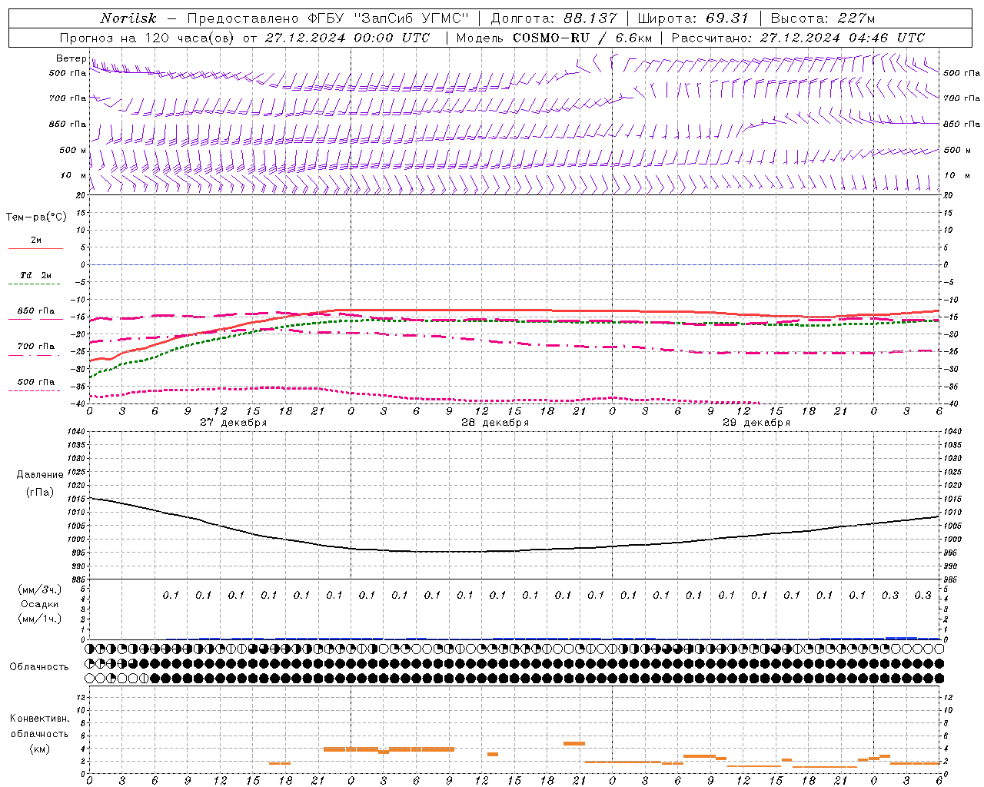Viewport: 984px width, 787px height.
Task: Click the "Td 2м" dew point legend entry
Action: point(36,275)
